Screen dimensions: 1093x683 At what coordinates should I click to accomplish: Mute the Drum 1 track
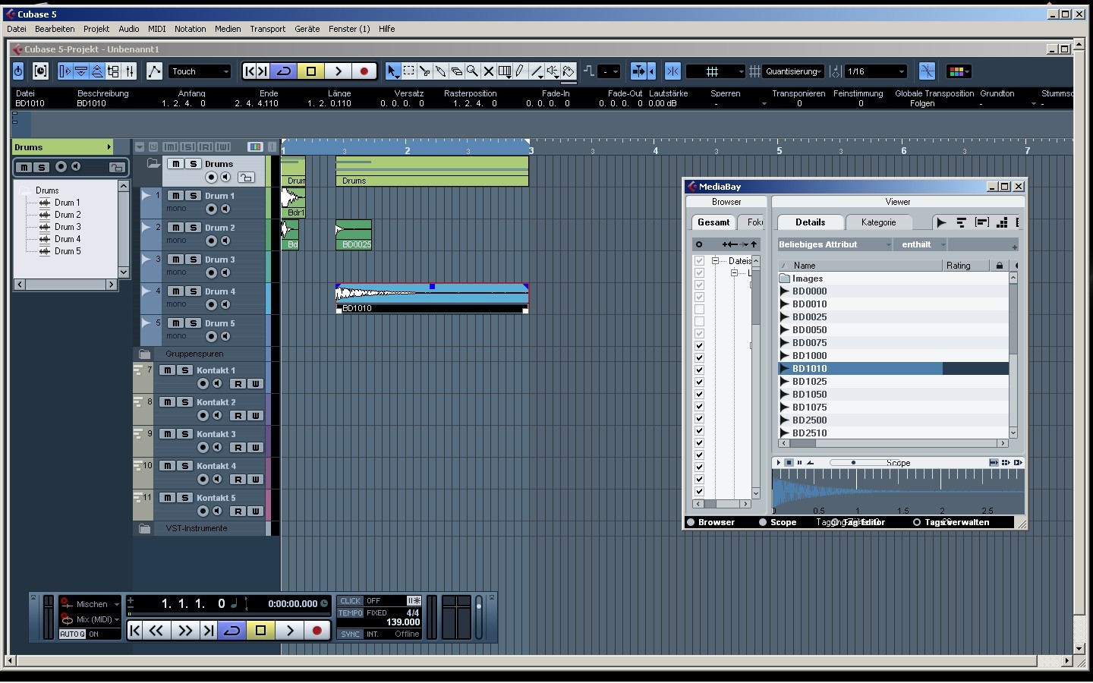coord(176,196)
